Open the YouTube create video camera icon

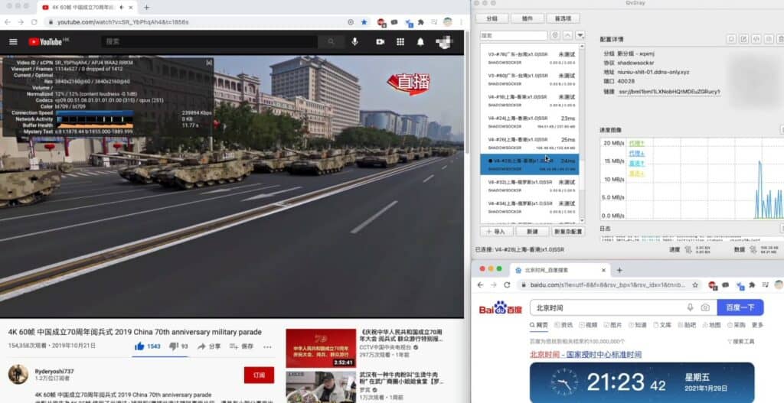point(380,42)
